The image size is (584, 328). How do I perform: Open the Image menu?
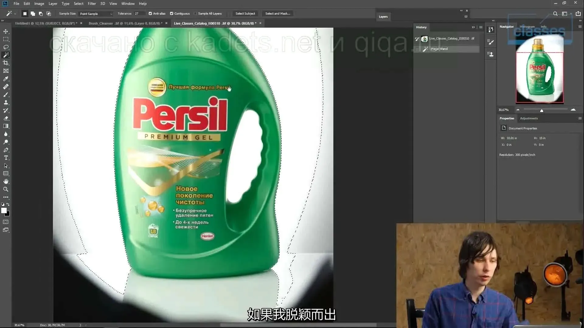coord(39,4)
